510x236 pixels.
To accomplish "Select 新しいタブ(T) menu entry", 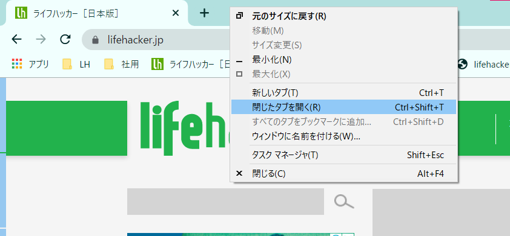I will (343, 93).
